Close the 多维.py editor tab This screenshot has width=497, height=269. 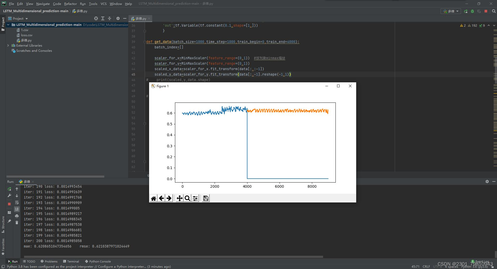pyautogui.click(x=149, y=18)
